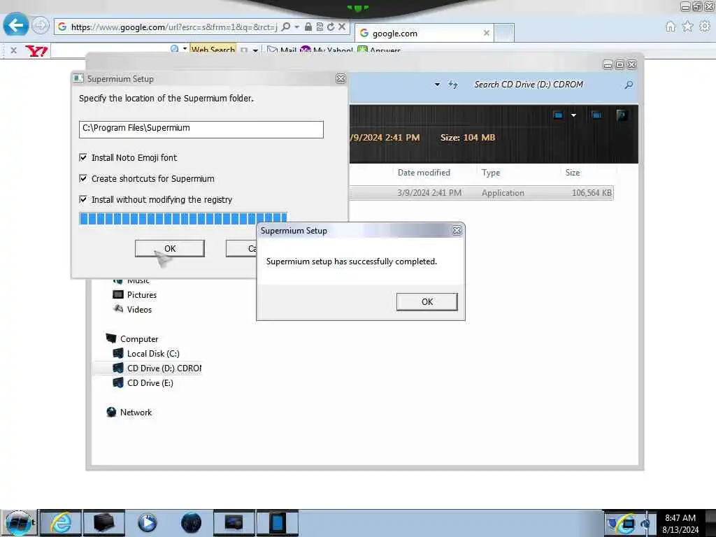This screenshot has height=537, width=716.
Task: Sort by the Type column header
Action: tap(491, 173)
